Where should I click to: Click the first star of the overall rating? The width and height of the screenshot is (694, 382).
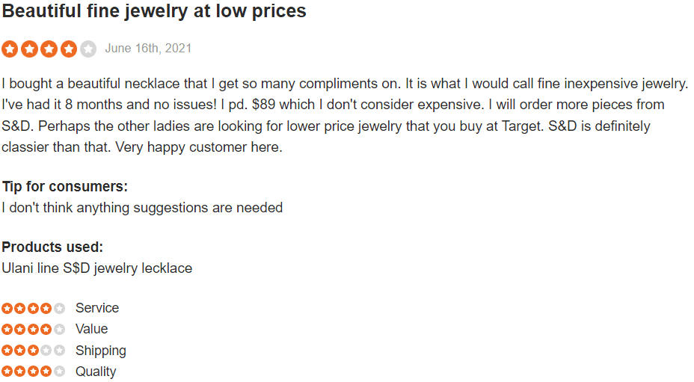point(10,49)
